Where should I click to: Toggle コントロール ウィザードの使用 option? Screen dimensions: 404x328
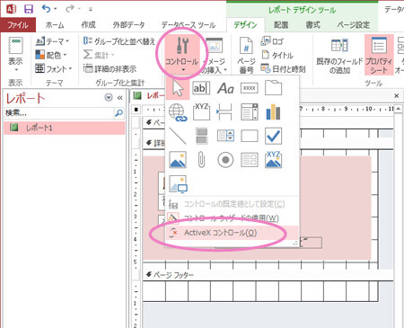click(x=233, y=218)
